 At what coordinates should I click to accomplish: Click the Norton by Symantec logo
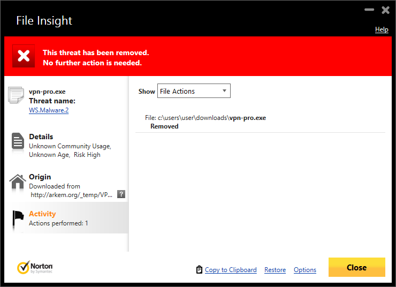point(35,268)
